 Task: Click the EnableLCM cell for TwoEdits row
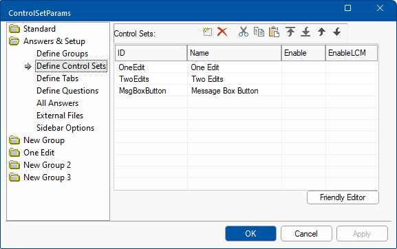pyautogui.click(x=352, y=79)
